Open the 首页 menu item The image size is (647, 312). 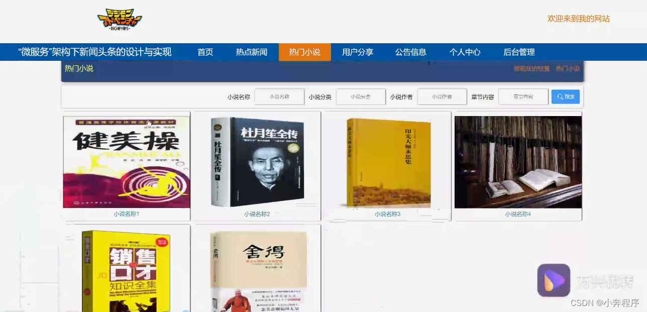[x=205, y=52]
